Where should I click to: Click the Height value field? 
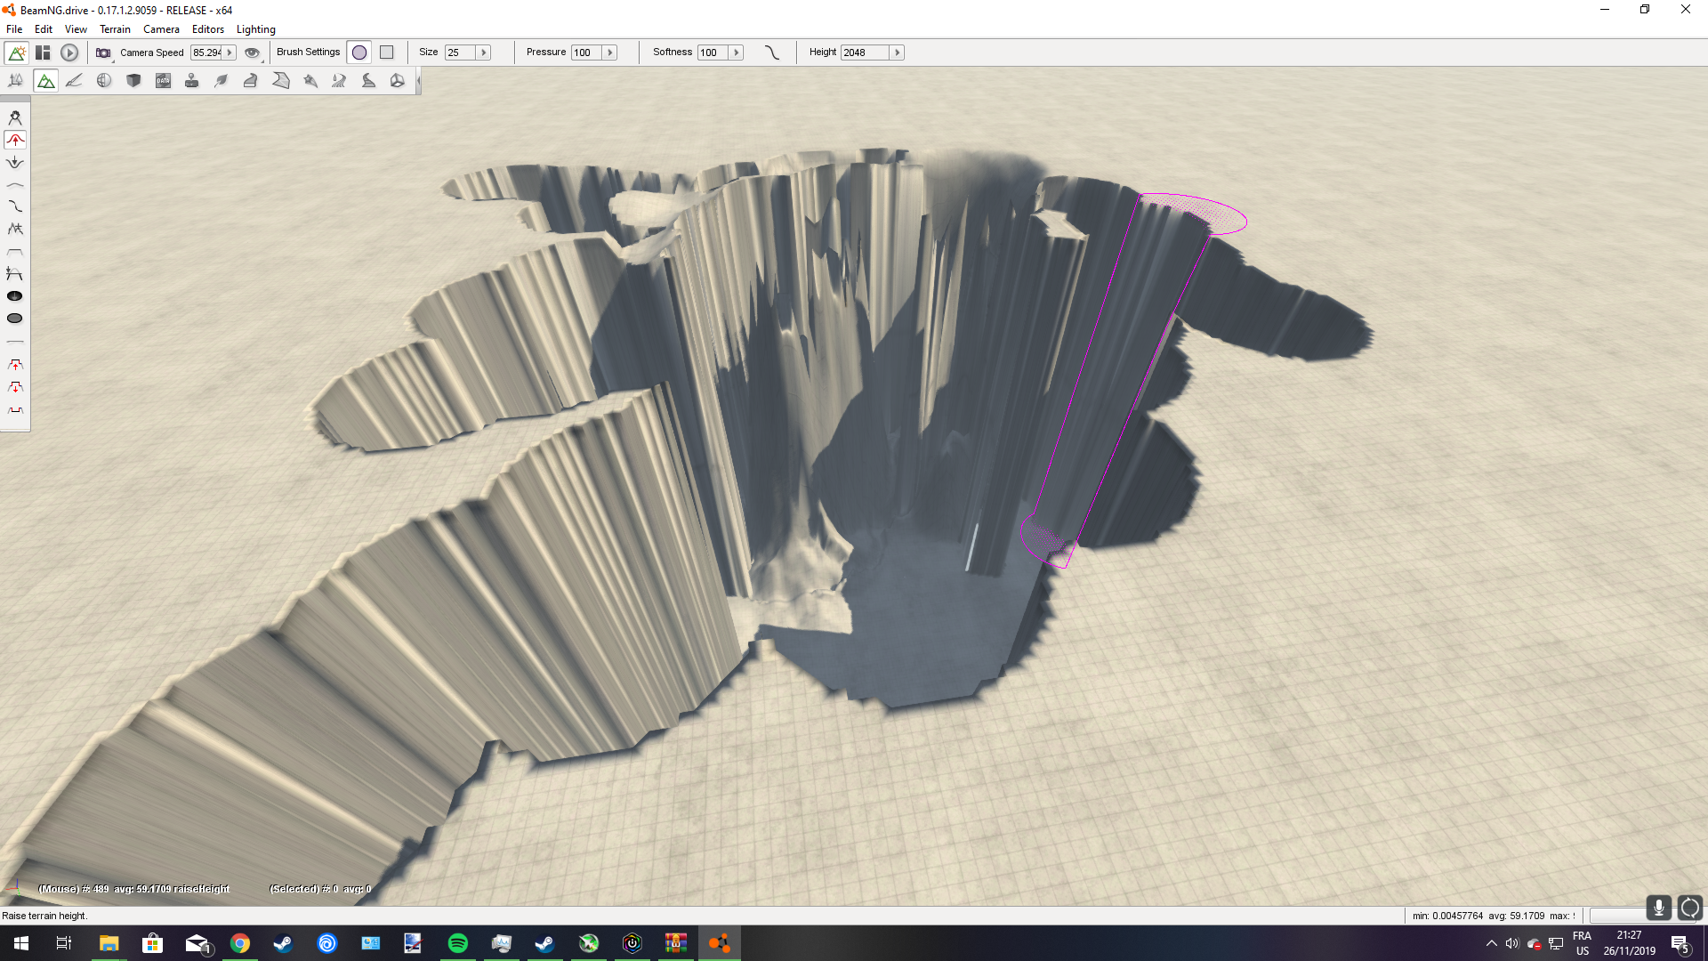tap(866, 52)
